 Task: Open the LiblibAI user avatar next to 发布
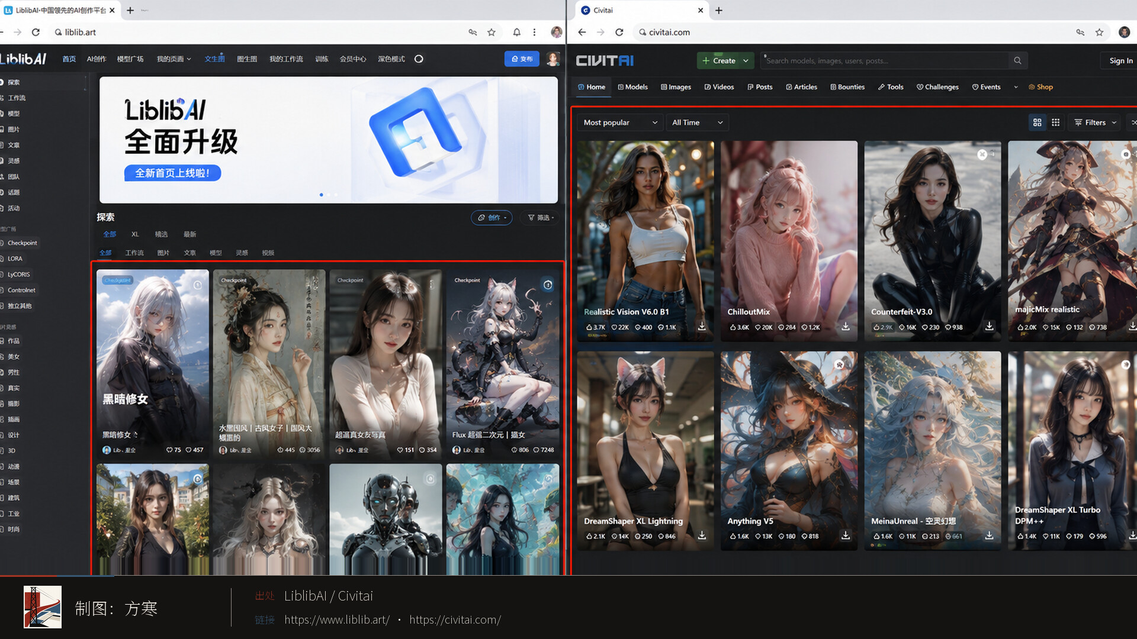point(553,59)
